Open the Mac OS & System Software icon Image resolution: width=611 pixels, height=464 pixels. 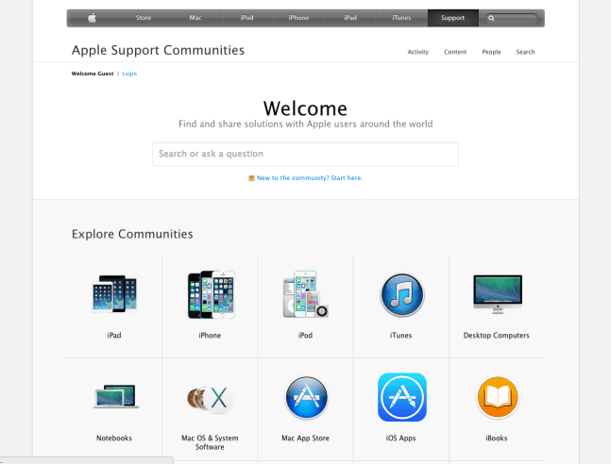[x=211, y=398]
